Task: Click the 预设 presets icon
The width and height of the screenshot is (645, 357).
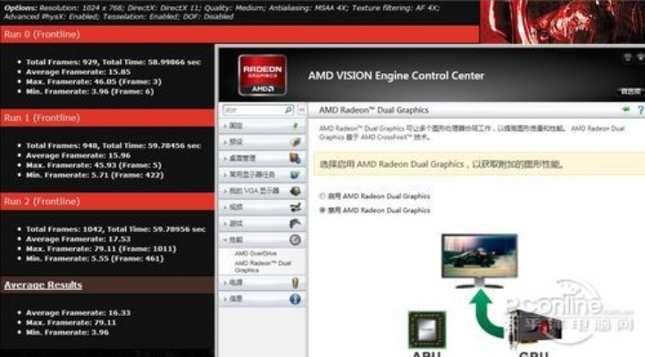Action: (x=295, y=142)
